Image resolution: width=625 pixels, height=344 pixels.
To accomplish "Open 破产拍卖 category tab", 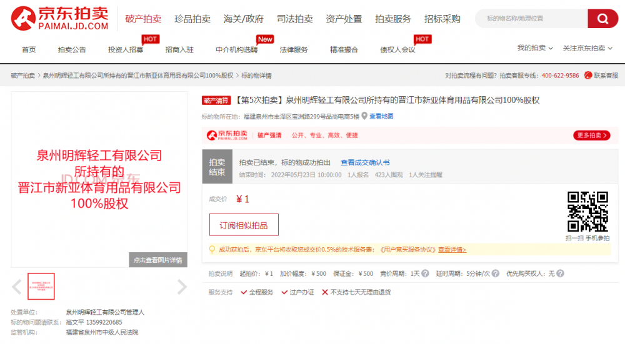I will 143,19.
